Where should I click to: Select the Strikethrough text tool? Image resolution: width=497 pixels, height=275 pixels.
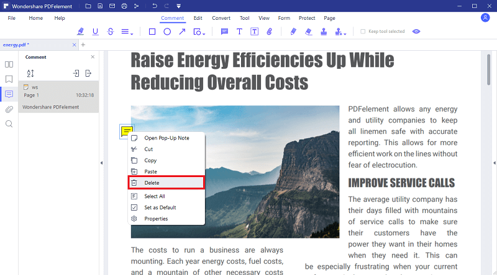(x=111, y=32)
